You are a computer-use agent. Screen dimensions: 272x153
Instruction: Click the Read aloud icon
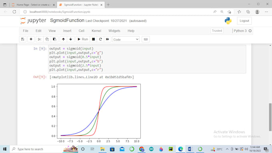pyautogui.click(x=215, y=12)
